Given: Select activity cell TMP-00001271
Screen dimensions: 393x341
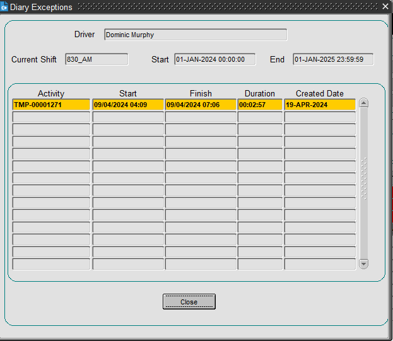Looking at the screenshot, I should [51, 105].
